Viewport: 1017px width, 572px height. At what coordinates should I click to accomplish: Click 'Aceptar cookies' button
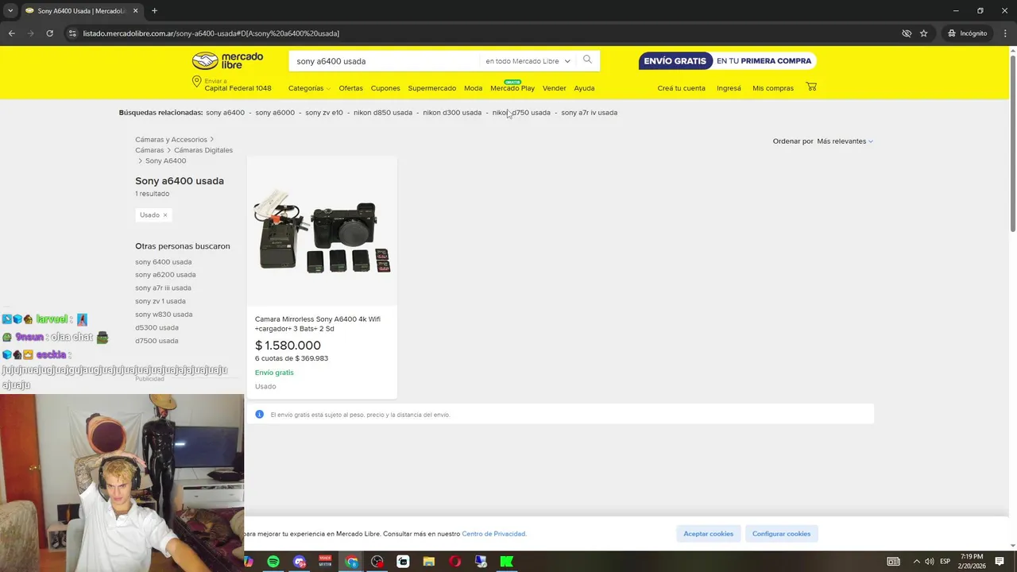pyautogui.click(x=708, y=534)
